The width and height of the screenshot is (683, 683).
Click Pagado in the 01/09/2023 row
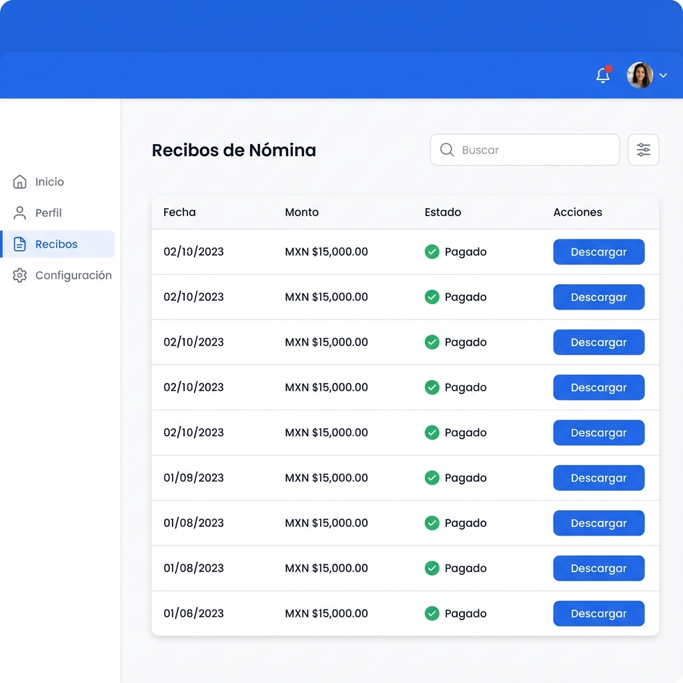coord(465,478)
